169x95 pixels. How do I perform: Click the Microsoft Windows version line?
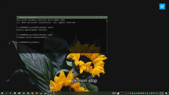(41, 20)
